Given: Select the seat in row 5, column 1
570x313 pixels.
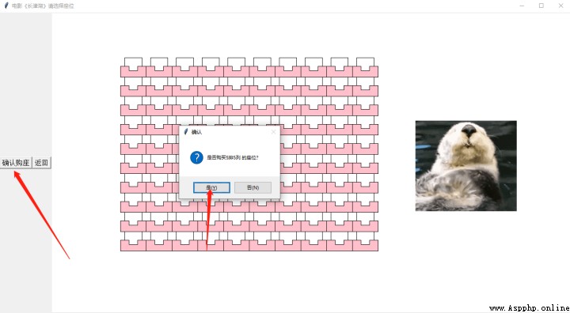Looking at the screenshot, I should tap(134, 145).
